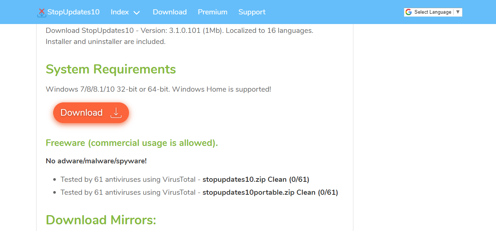Open the Premium page
This screenshot has width=496, height=231.
tap(213, 12)
